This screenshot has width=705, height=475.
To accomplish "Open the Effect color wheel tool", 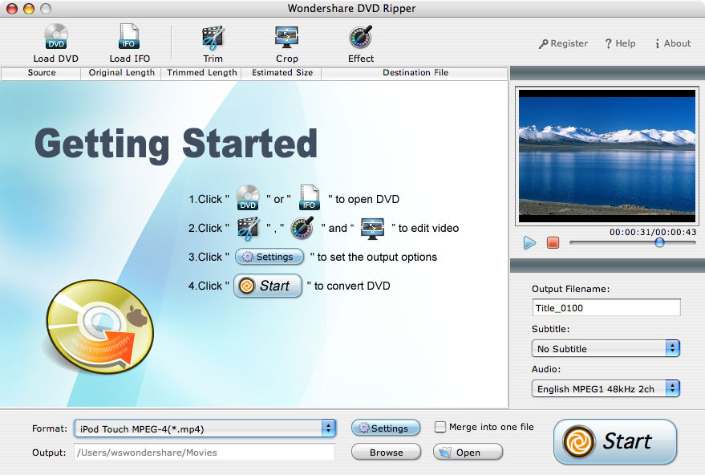I will pos(361,37).
